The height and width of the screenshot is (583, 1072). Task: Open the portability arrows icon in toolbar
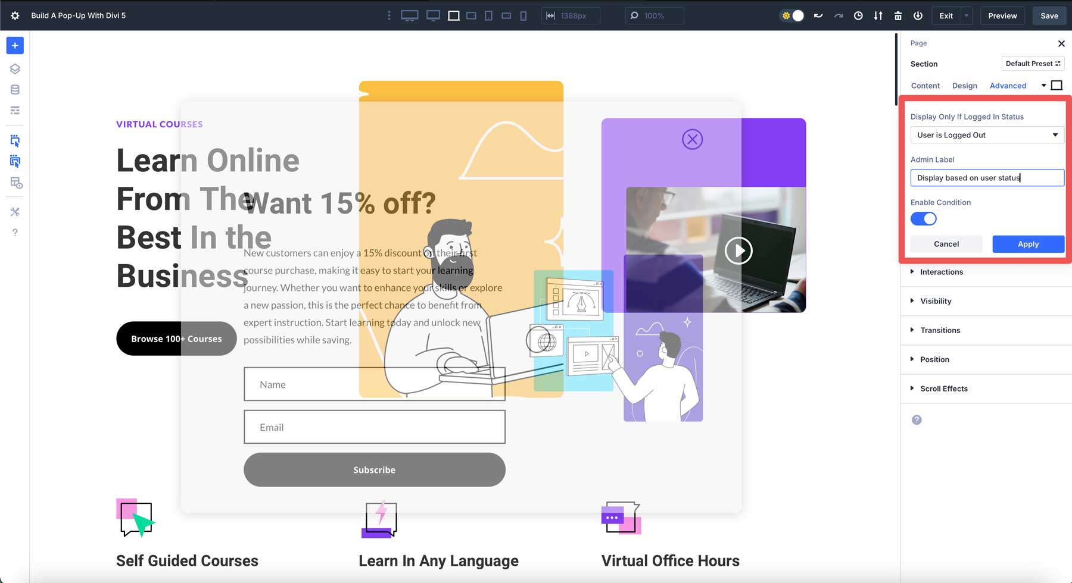point(878,15)
